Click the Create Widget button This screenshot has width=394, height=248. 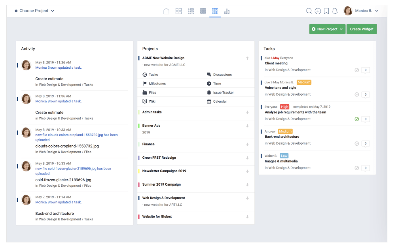(361, 29)
